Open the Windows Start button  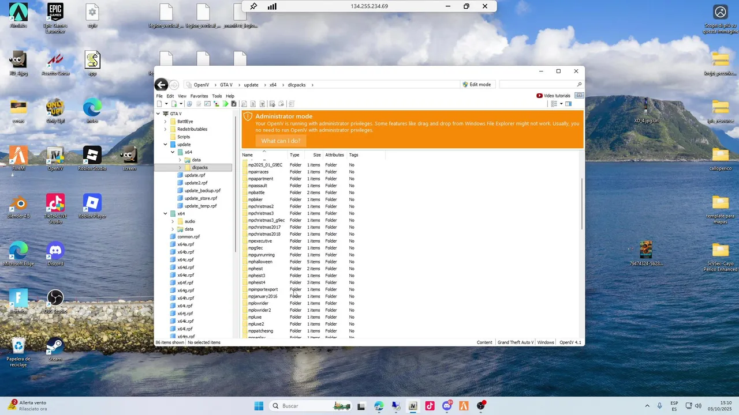[x=259, y=406]
